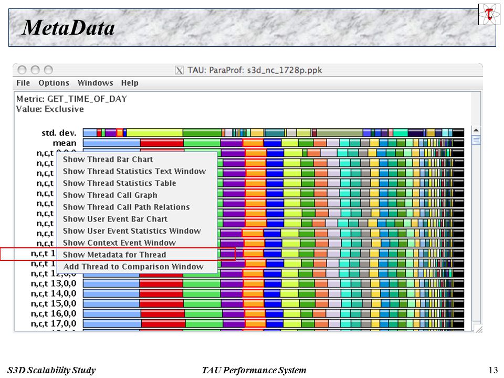Click the light blue segment of thread 16,0,0
This screenshot has height=378, width=504.
point(112,313)
